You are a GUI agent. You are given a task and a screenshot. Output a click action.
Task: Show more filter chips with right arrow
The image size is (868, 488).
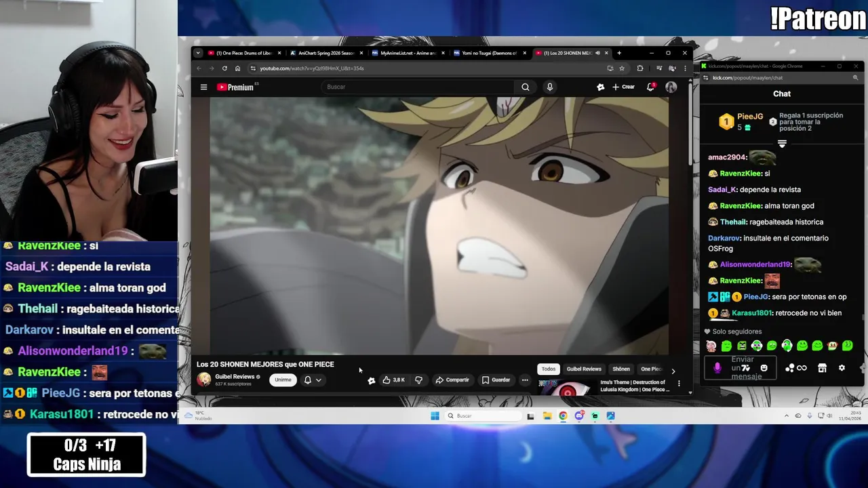pyautogui.click(x=673, y=371)
